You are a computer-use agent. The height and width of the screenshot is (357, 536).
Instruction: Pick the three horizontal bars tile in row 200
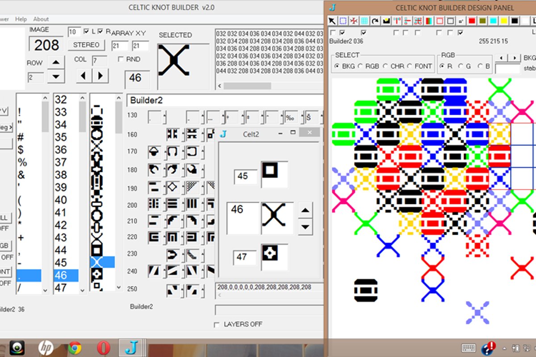[x=173, y=205]
